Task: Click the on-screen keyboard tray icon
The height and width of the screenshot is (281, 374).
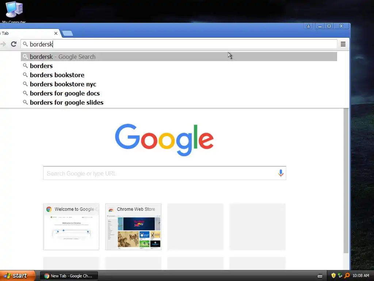Action: pyautogui.click(x=320, y=276)
